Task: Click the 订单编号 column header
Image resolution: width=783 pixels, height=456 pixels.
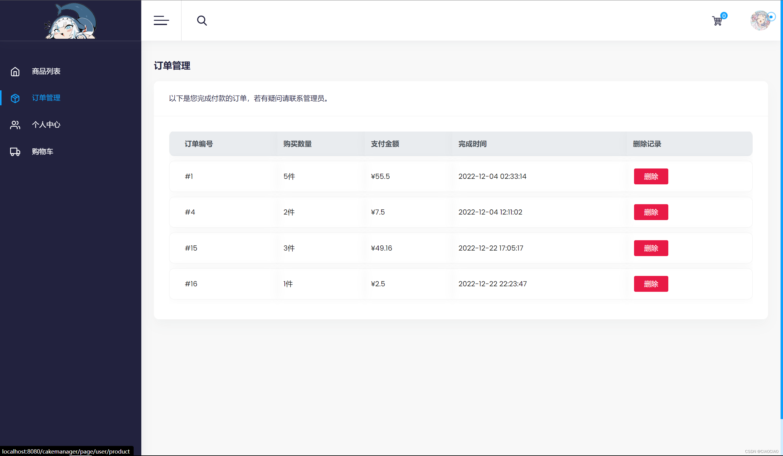Action: (199, 144)
